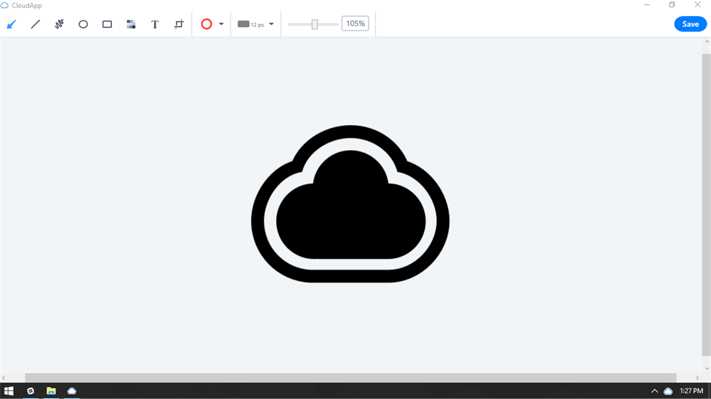Open the annotation color dropdown arrow
Viewport: 711px width, 399px height.
tap(221, 24)
